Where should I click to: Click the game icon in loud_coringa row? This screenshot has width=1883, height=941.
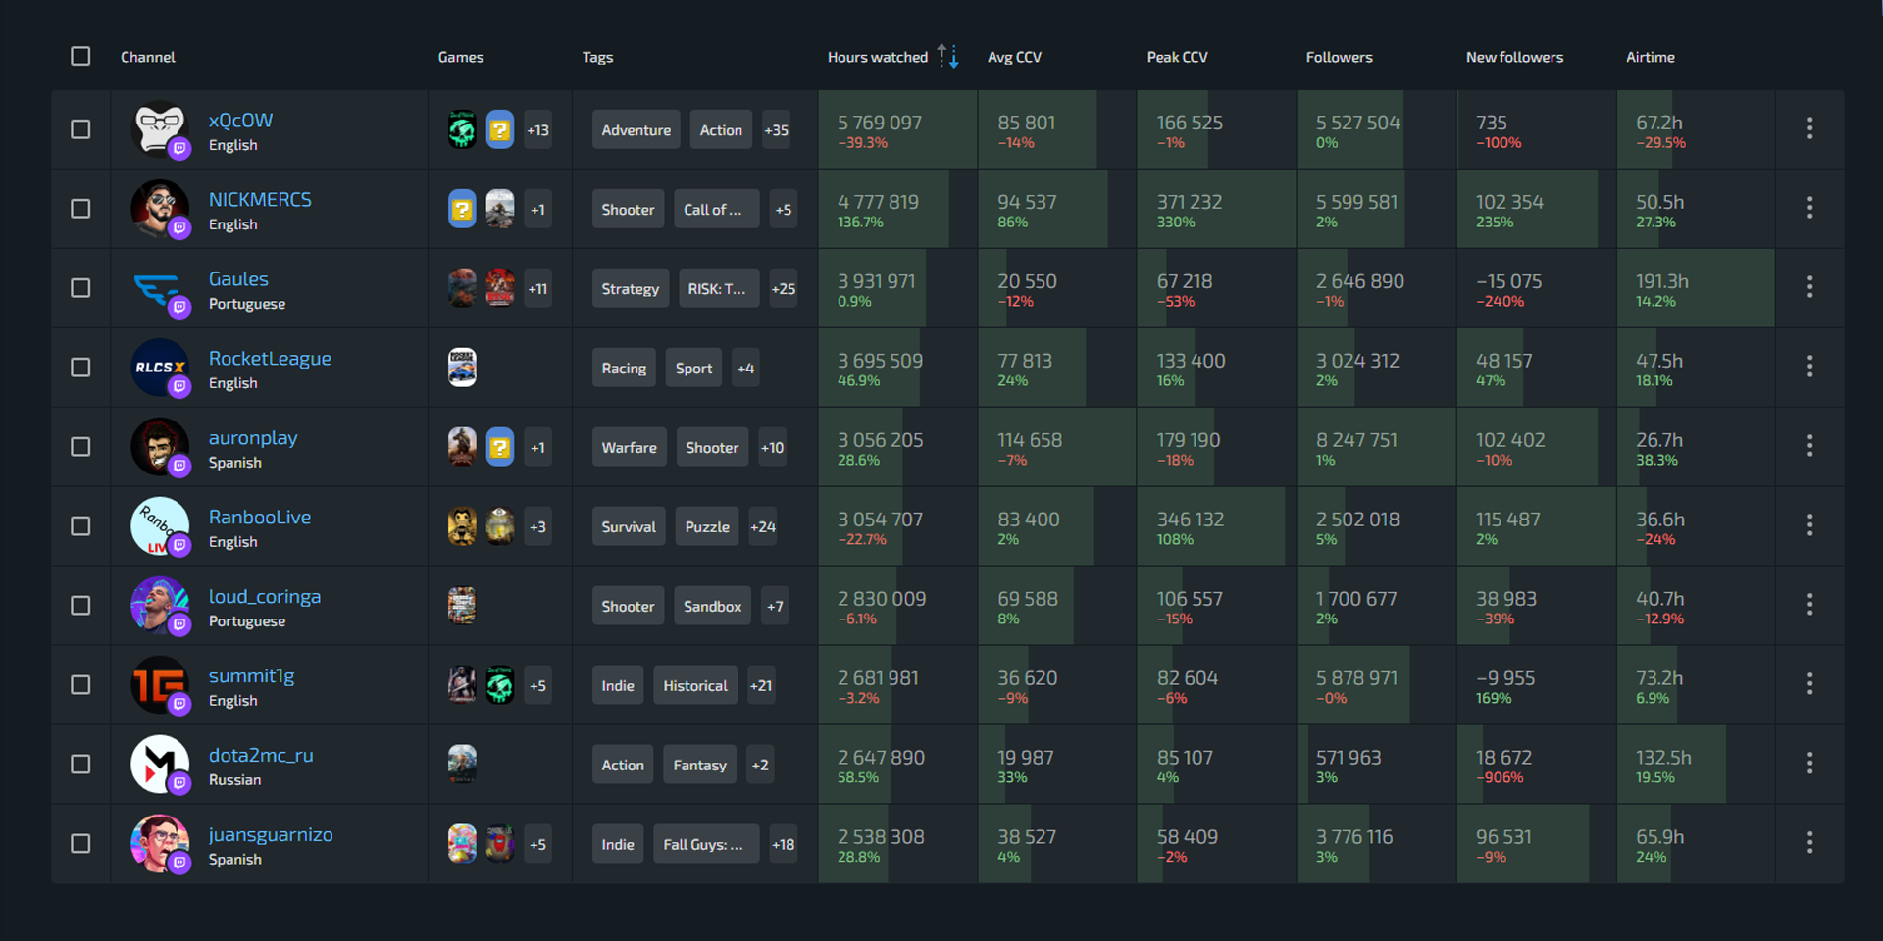point(462,606)
